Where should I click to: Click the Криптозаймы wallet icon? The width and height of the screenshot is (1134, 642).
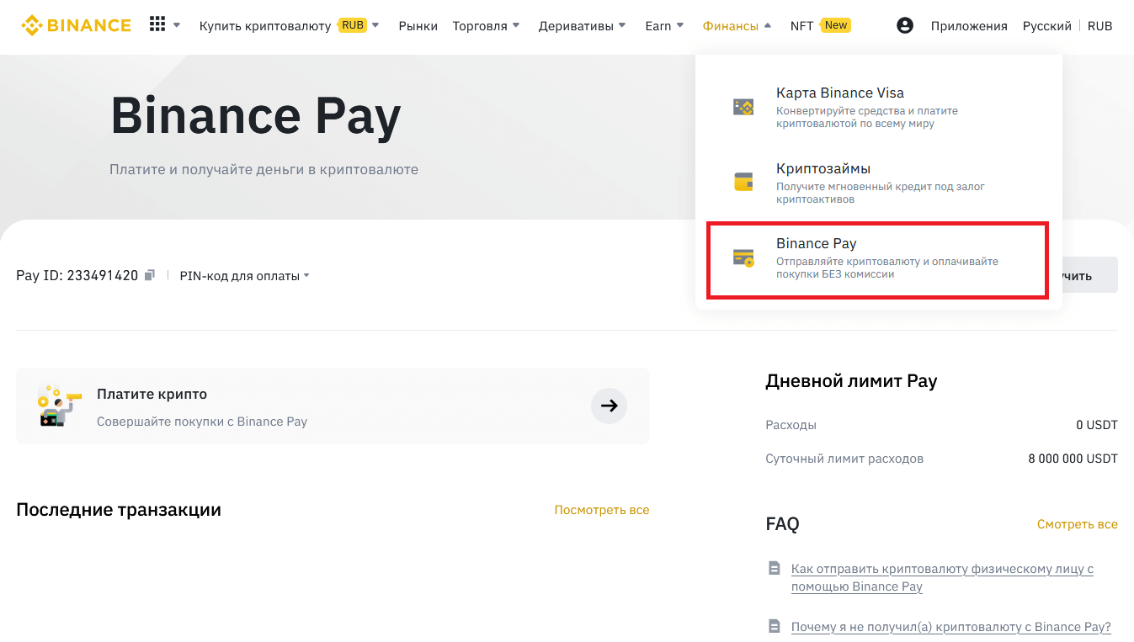743,182
